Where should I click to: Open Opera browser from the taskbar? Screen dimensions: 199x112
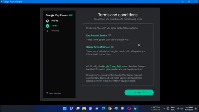coord(129,109)
